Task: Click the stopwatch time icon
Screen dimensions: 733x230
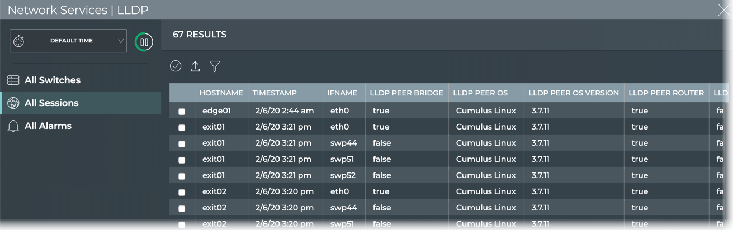Action: click(x=19, y=41)
